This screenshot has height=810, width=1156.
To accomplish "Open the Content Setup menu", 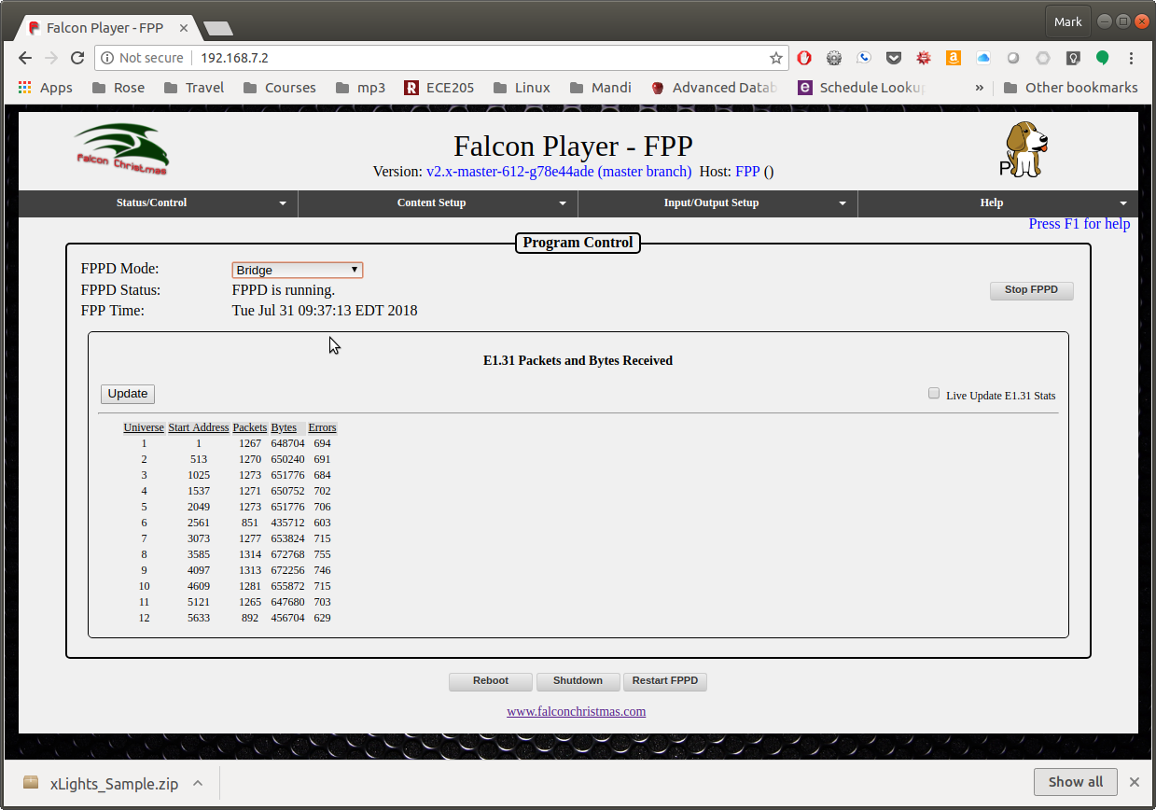I will point(438,202).
